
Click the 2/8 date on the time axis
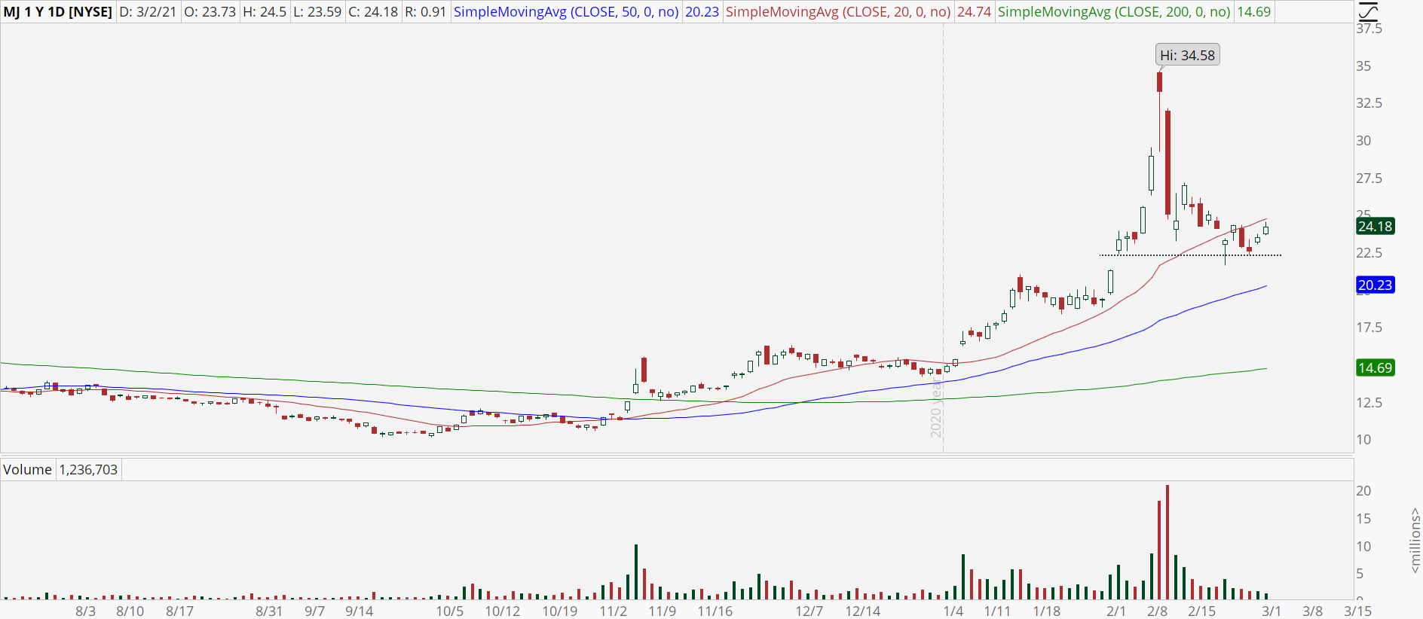click(x=1157, y=611)
